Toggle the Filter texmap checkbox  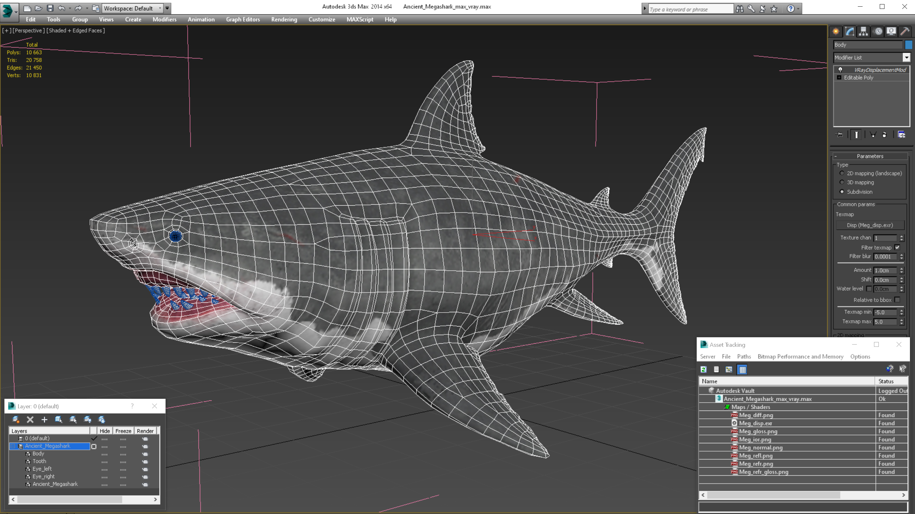(x=897, y=247)
